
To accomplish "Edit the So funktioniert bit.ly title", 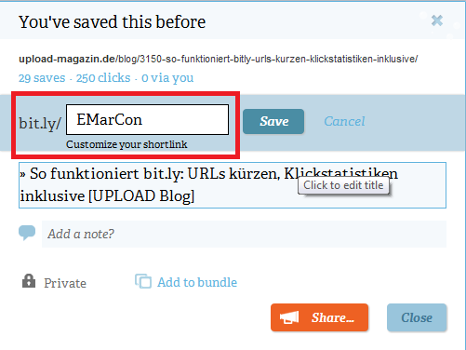I will pos(233,185).
